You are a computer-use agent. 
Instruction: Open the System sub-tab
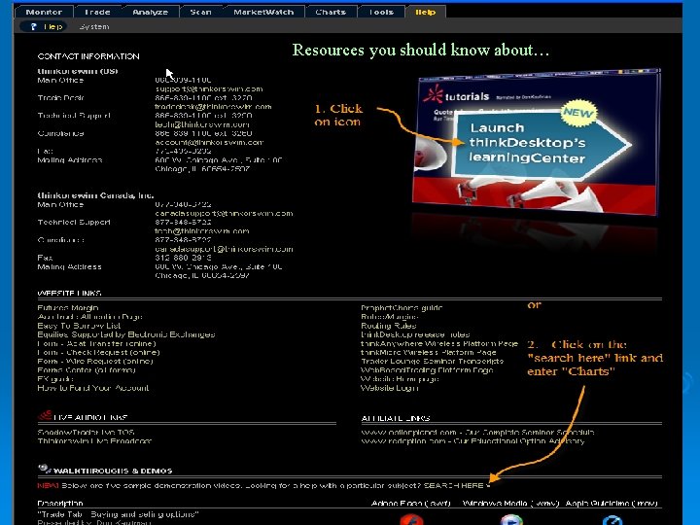pos(94,27)
